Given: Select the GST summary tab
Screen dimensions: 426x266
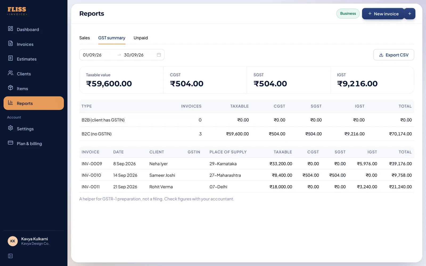Looking at the screenshot, I should [x=112, y=38].
